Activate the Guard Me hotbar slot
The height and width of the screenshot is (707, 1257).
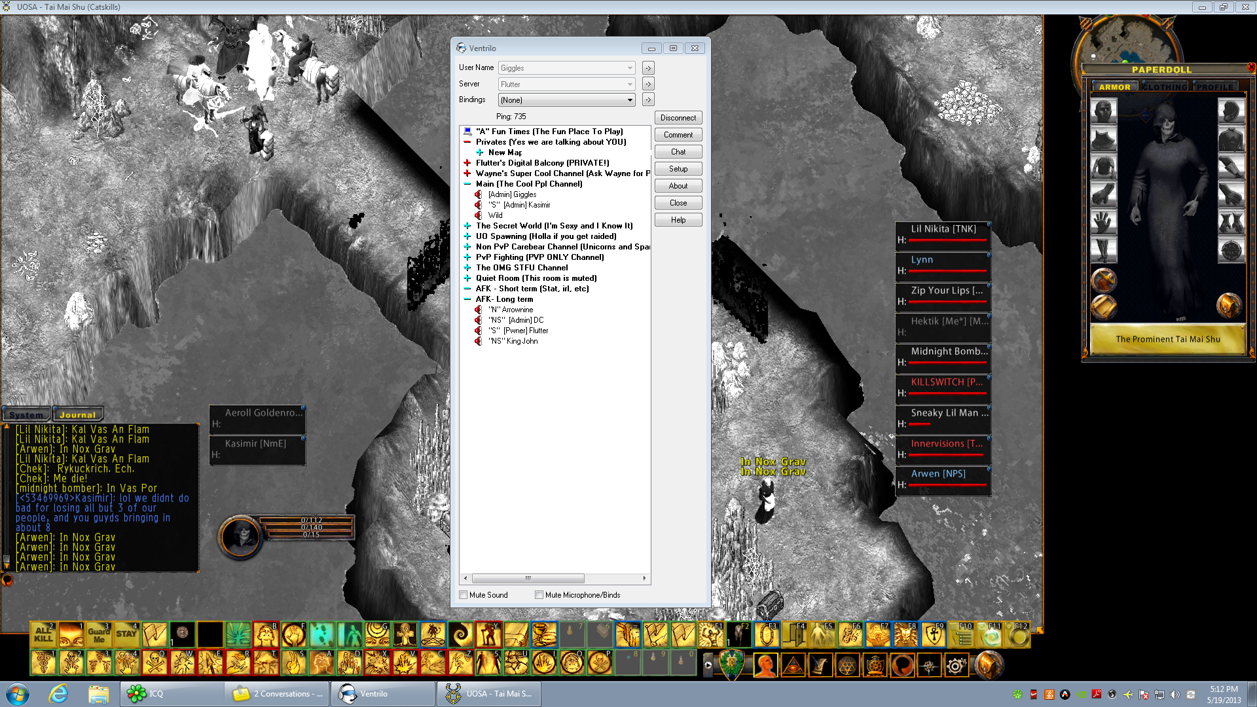(x=99, y=635)
